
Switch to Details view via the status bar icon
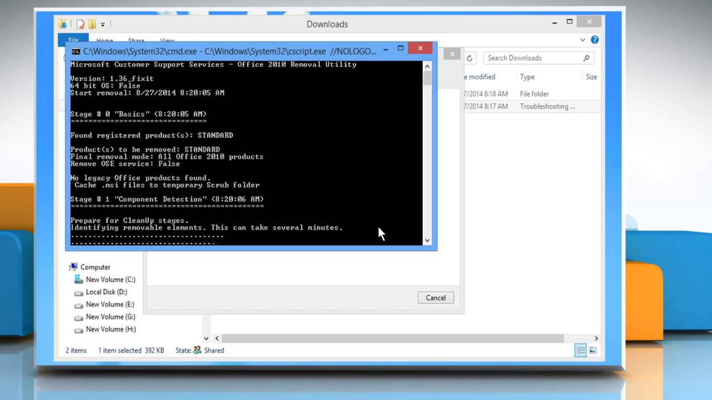(x=581, y=350)
